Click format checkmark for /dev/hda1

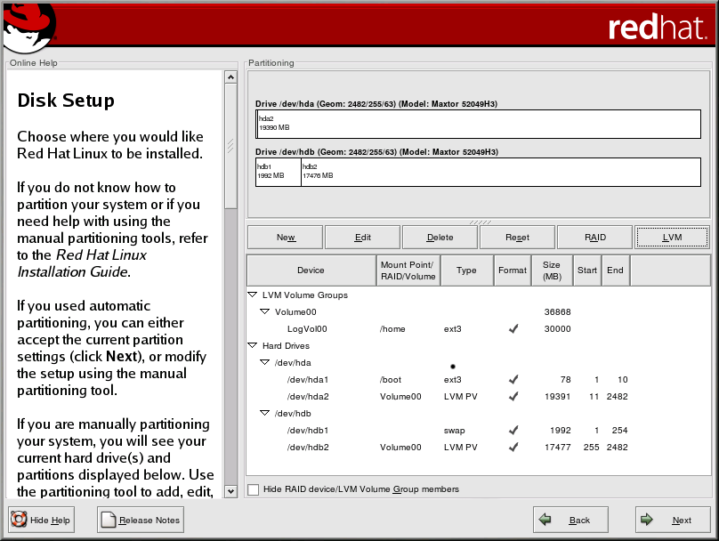513,379
